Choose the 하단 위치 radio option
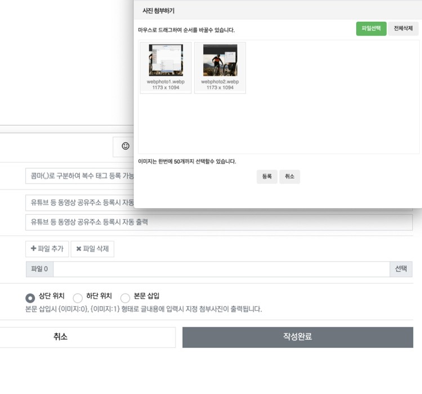Image resolution: width=422 pixels, height=394 pixels. pyautogui.click(x=78, y=298)
